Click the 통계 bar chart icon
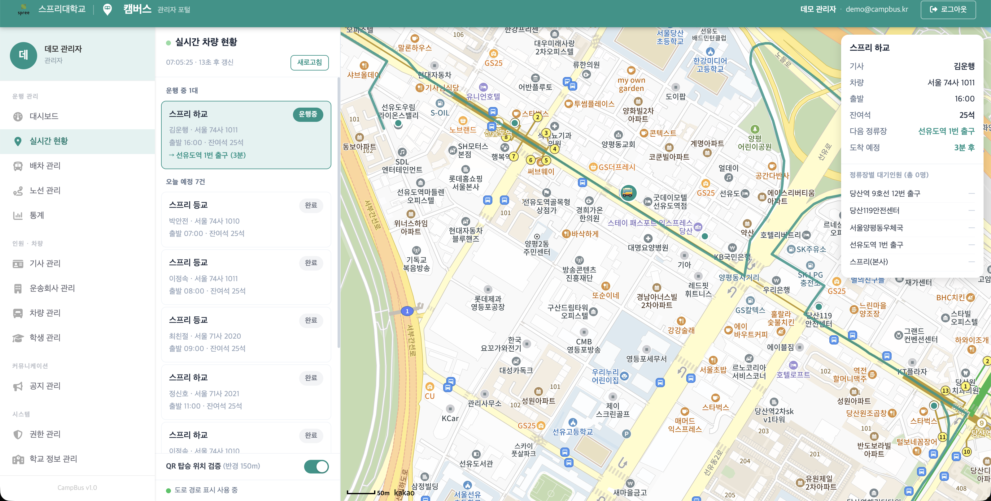The width and height of the screenshot is (991, 501). coord(18,215)
